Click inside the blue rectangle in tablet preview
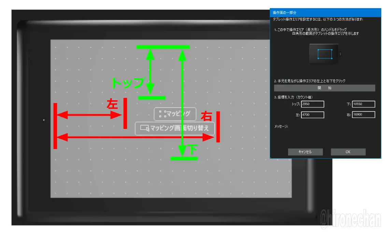385x234 pixels. 325,54
